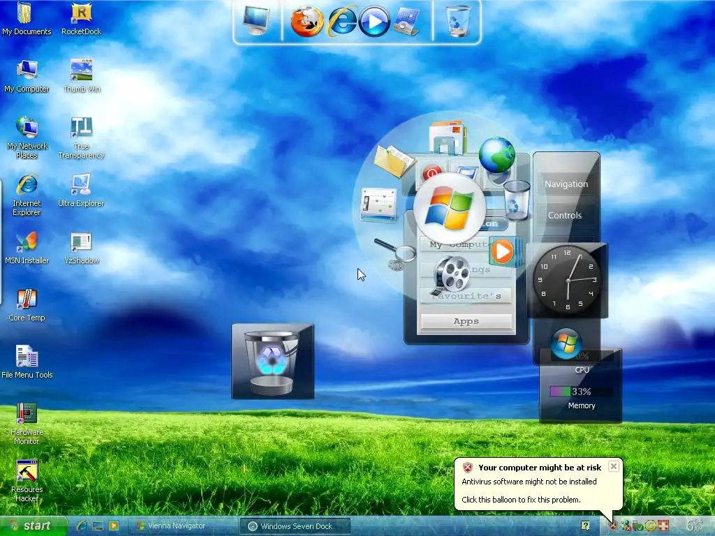Launch Windows Media Player from top dock

374,21
